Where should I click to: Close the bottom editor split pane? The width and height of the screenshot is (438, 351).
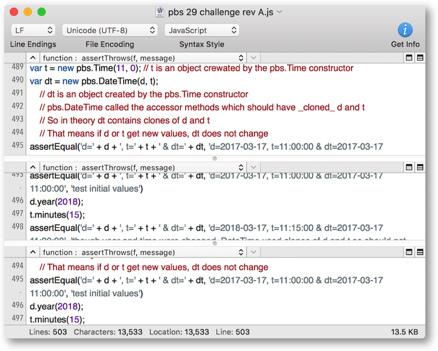point(408,252)
